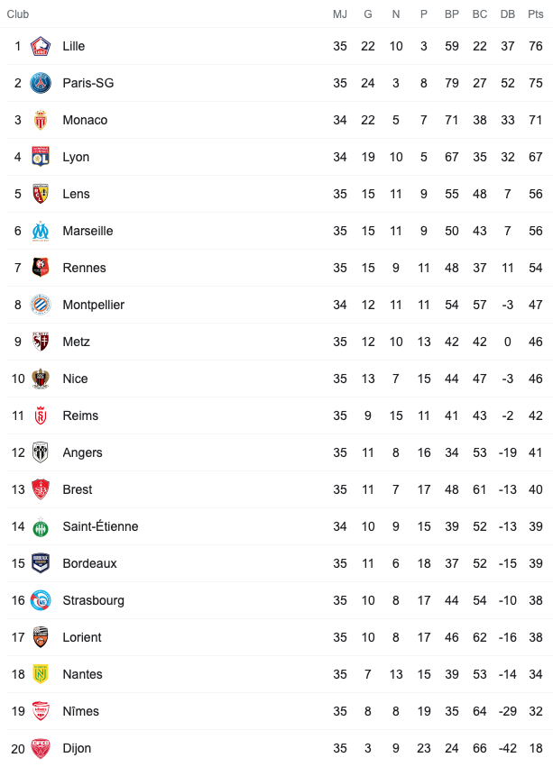Click the Pts column header

[536, 14]
